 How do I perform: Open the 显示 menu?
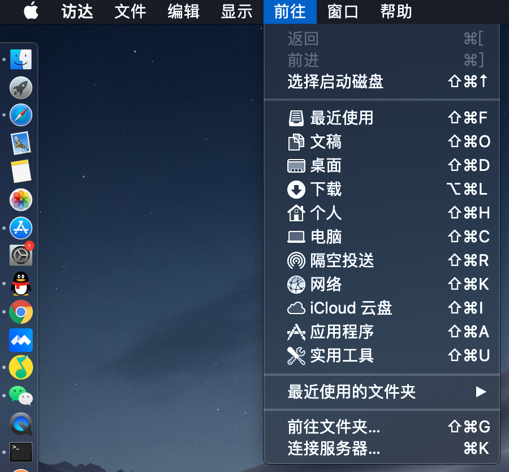(x=236, y=12)
